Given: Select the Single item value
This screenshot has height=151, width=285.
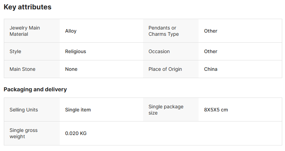Looking at the screenshot, I should (78, 110).
